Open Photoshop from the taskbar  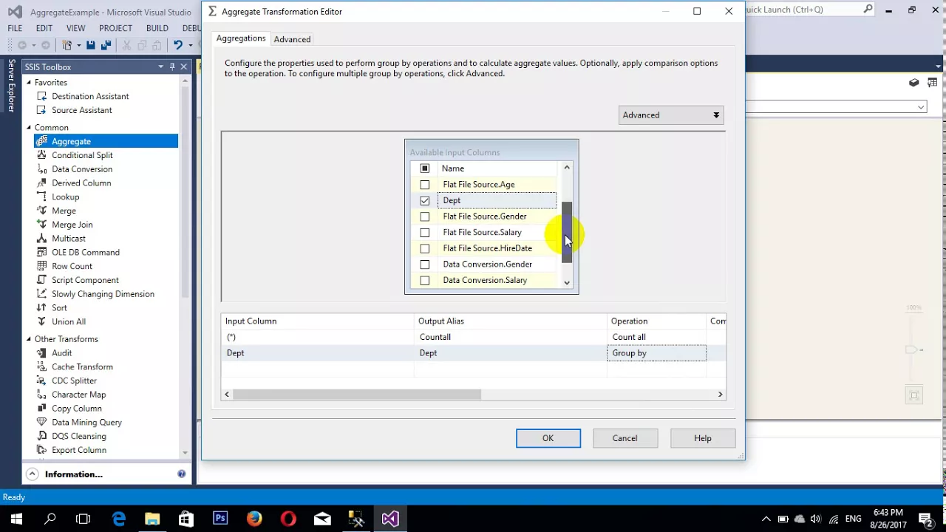(x=220, y=519)
